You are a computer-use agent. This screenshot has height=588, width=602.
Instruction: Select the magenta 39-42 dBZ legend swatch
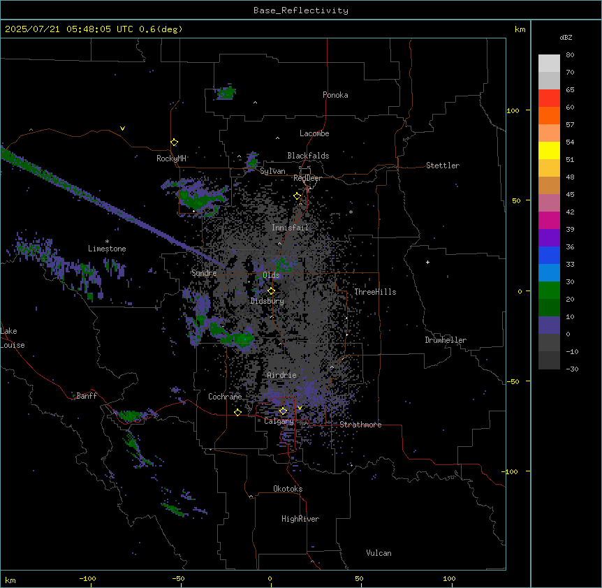pos(549,220)
